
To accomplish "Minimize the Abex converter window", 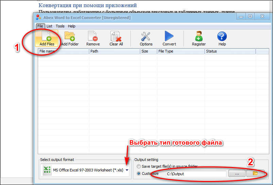I will (x=241, y=17).
